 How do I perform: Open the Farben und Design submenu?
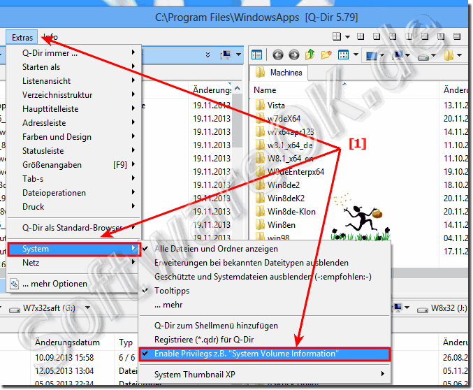(x=74, y=137)
